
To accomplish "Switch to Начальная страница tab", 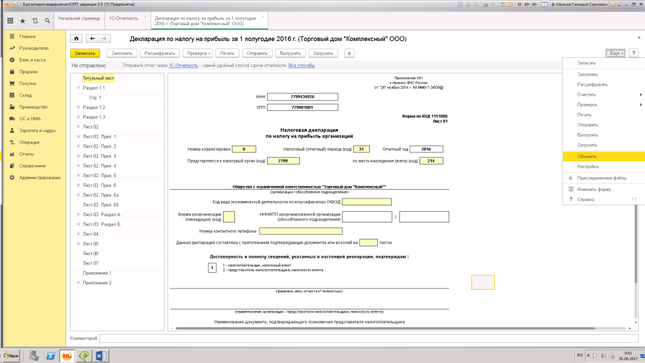I will pos(79,18).
